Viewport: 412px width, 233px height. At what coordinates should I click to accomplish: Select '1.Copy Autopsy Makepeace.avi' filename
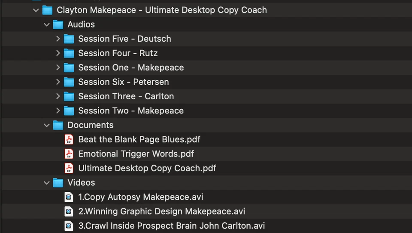141,197
